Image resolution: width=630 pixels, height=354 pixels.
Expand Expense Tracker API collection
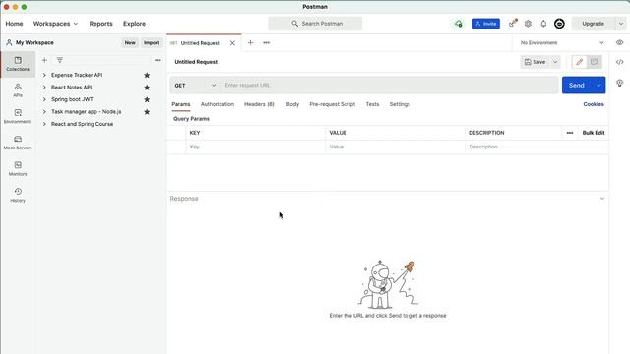44,75
